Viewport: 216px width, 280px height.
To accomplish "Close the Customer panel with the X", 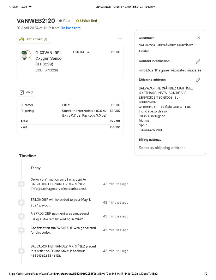I will pyautogui.click(x=199, y=38).
